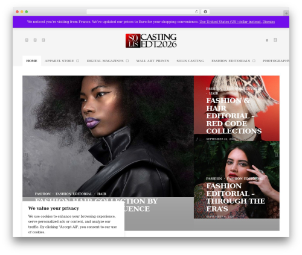The height and width of the screenshot is (255, 302).
Task: Click the third social icon in header
Action: [x=43, y=40]
